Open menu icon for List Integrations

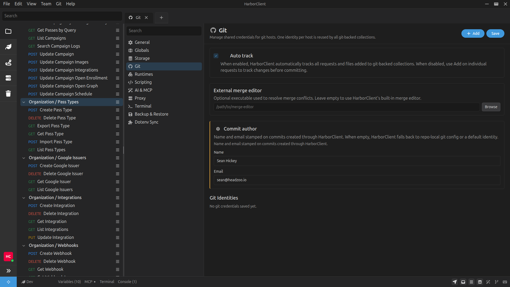click(x=118, y=230)
